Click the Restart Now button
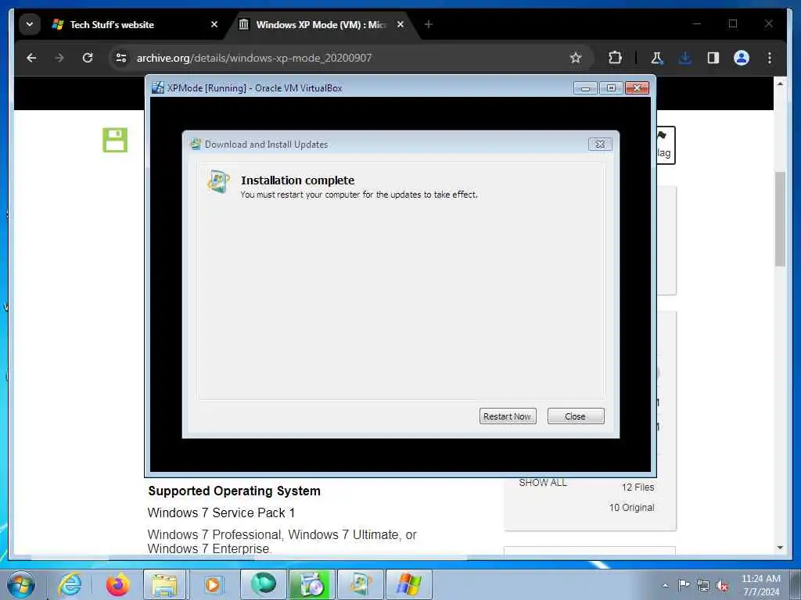 tap(507, 416)
